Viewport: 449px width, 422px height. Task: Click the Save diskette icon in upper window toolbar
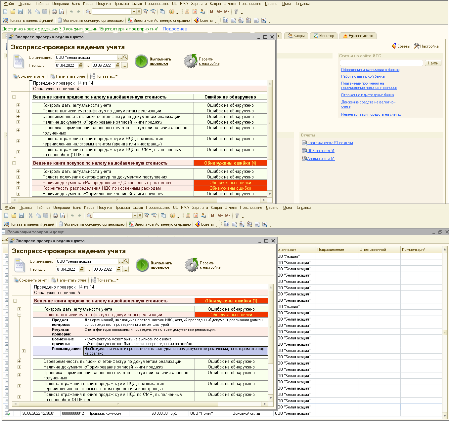click(20, 12)
